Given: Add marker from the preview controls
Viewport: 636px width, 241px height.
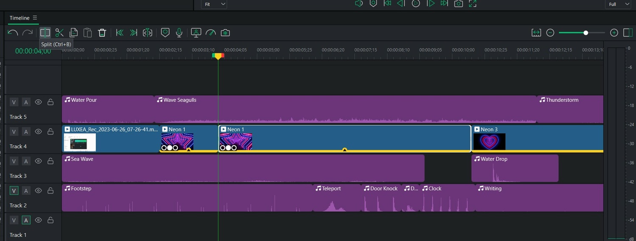Looking at the screenshot, I should click(x=373, y=3).
